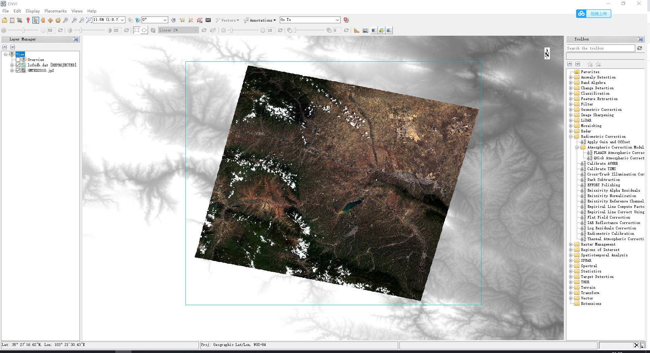Viewport: 650px width, 353px height.
Task: Open the Display menu
Action: coord(33,11)
